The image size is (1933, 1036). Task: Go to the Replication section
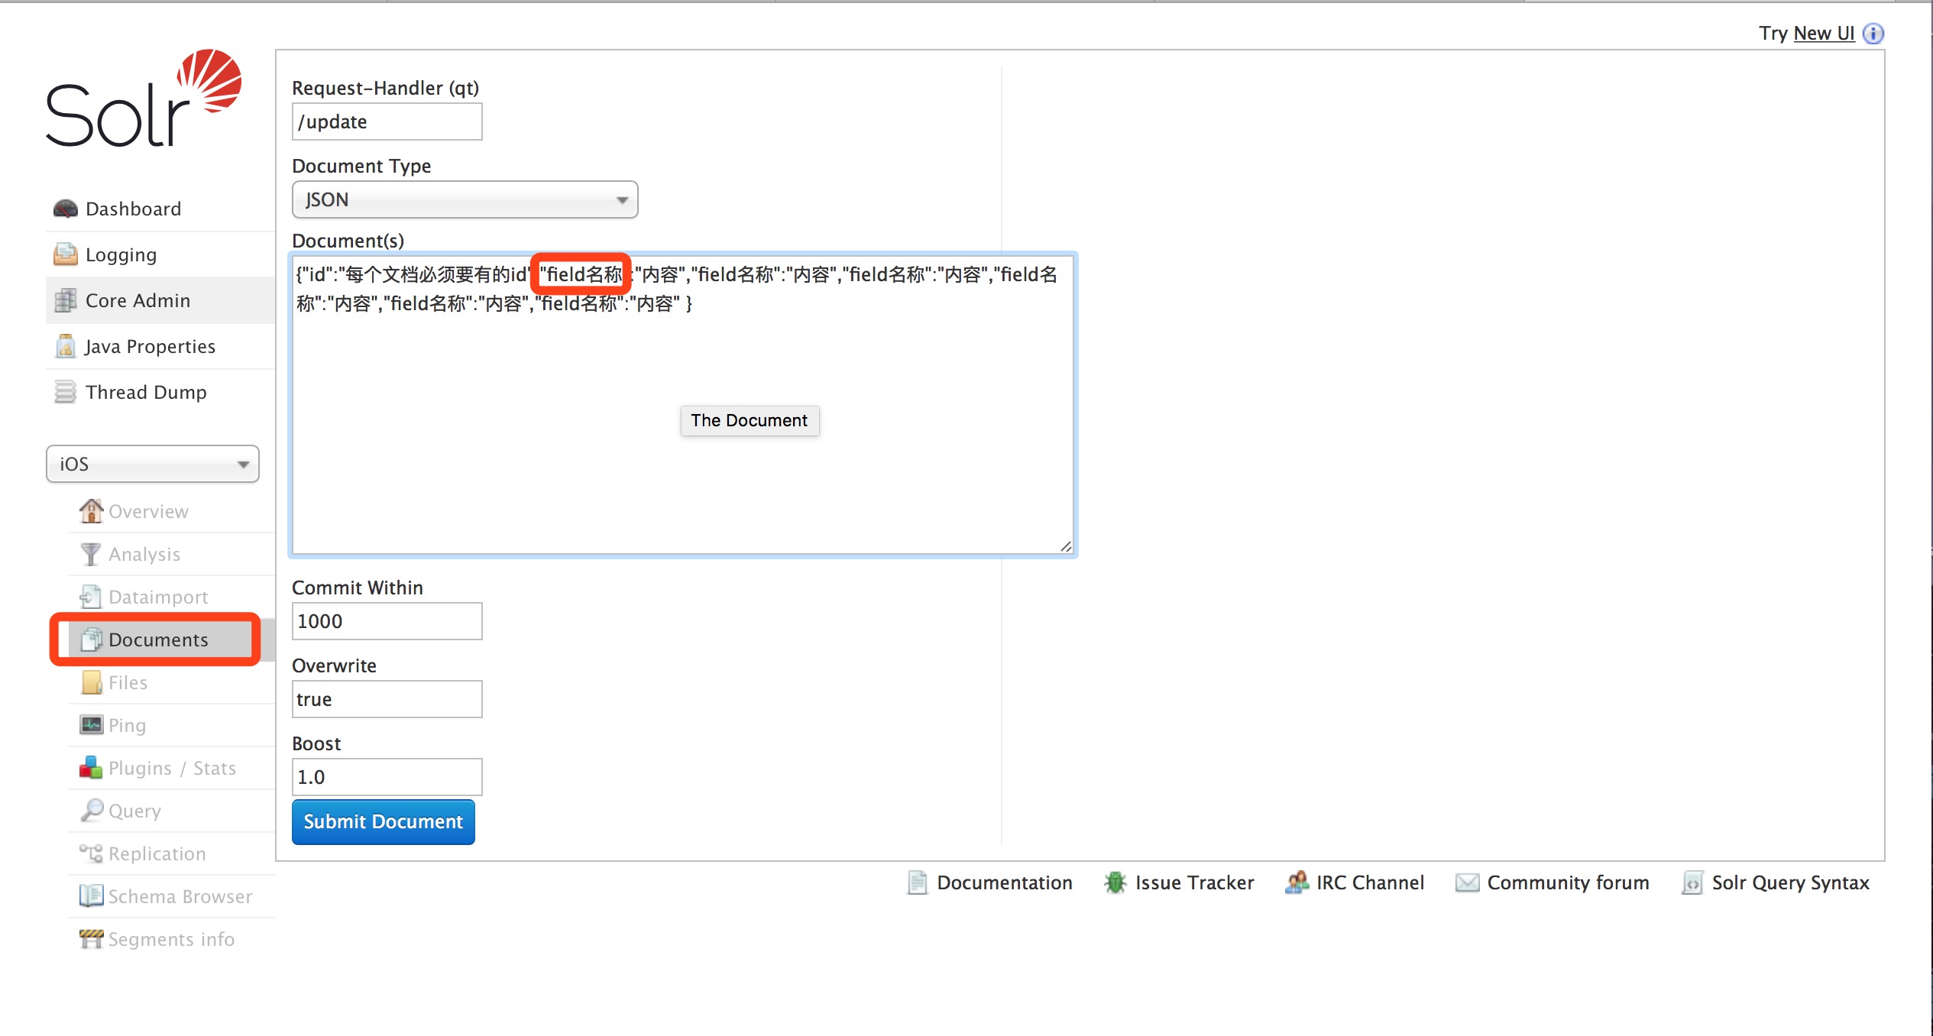[x=172, y=853]
